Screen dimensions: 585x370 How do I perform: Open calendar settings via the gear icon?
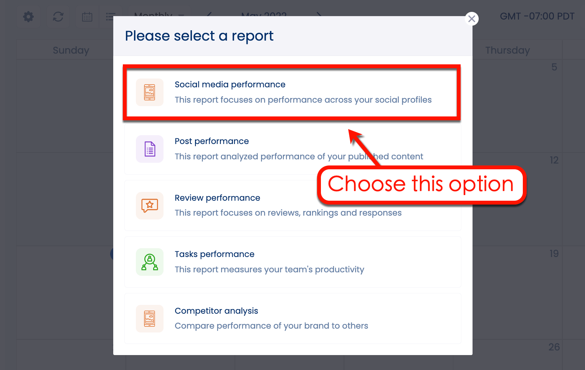click(x=28, y=16)
